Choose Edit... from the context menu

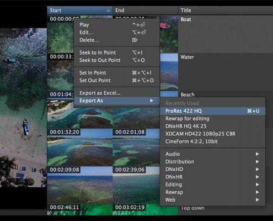point(116,33)
